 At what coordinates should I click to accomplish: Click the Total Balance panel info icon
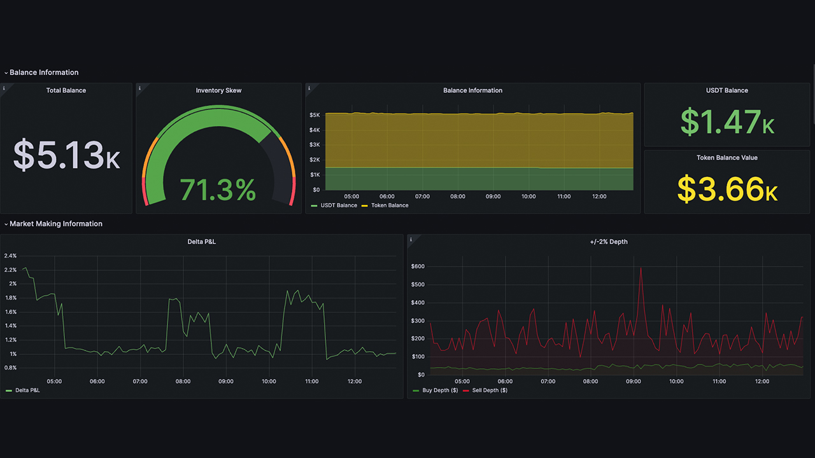point(4,88)
